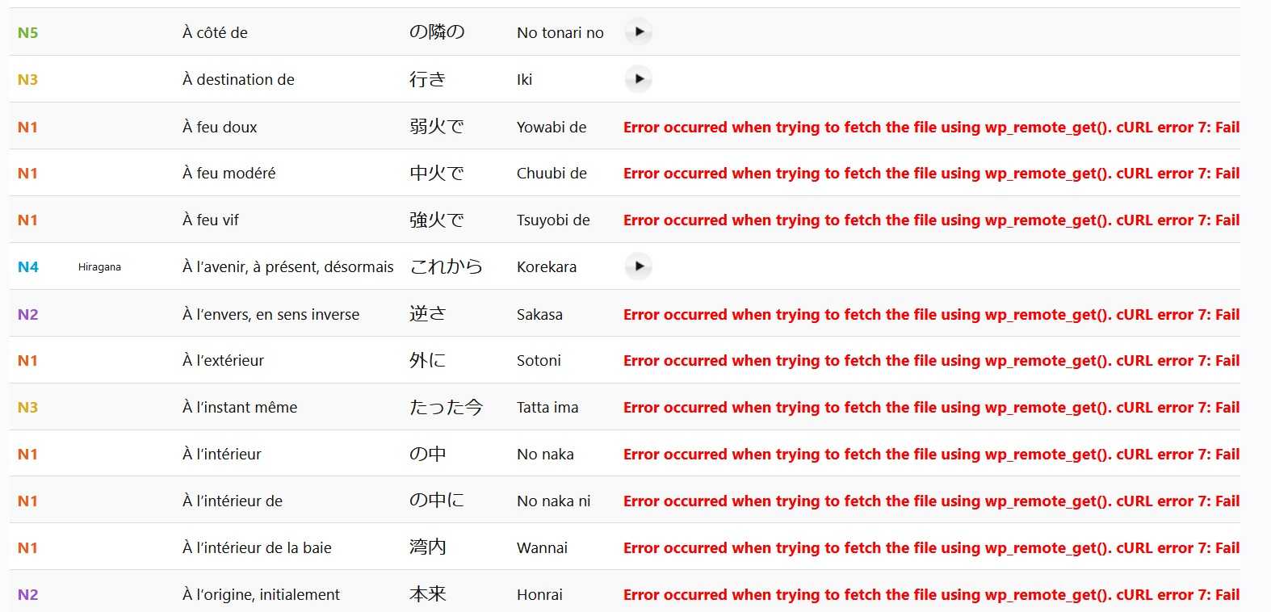Click error message in À feu vif row
Viewport: 1271px width, 612px height.
pos(931,220)
